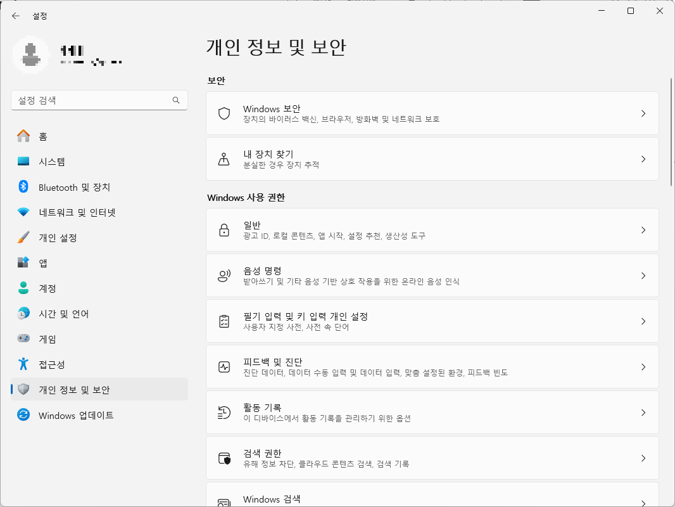Viewport: 675px width, 507px height.
Task: Open Windows 업데이트 page
Action: tap(99, 415)
